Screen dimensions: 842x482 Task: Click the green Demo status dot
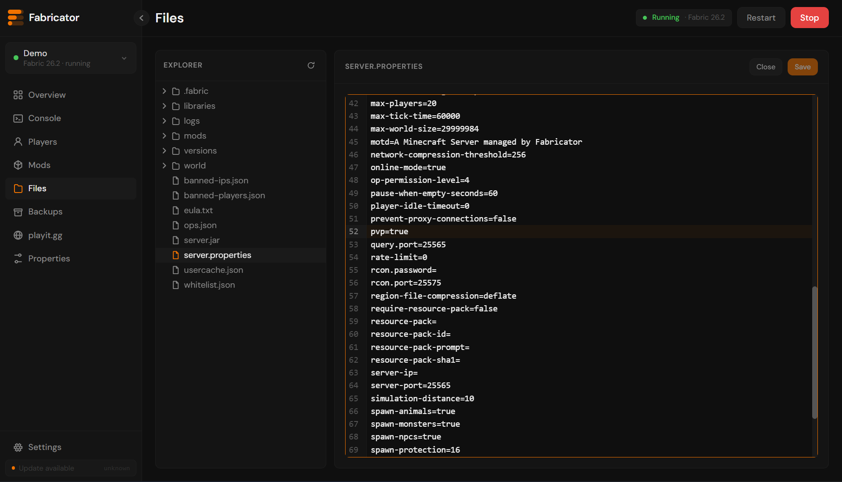click(x=16, y=58)
